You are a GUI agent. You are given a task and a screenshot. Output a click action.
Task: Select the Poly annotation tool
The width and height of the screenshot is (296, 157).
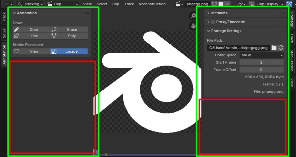click(x=69, y=36)
